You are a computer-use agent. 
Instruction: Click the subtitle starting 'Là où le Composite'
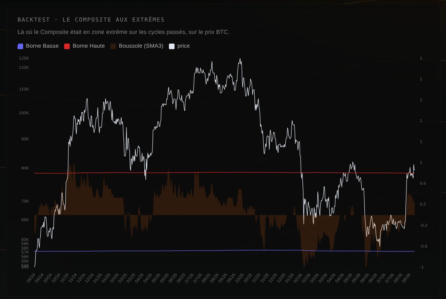pos(123,32)
